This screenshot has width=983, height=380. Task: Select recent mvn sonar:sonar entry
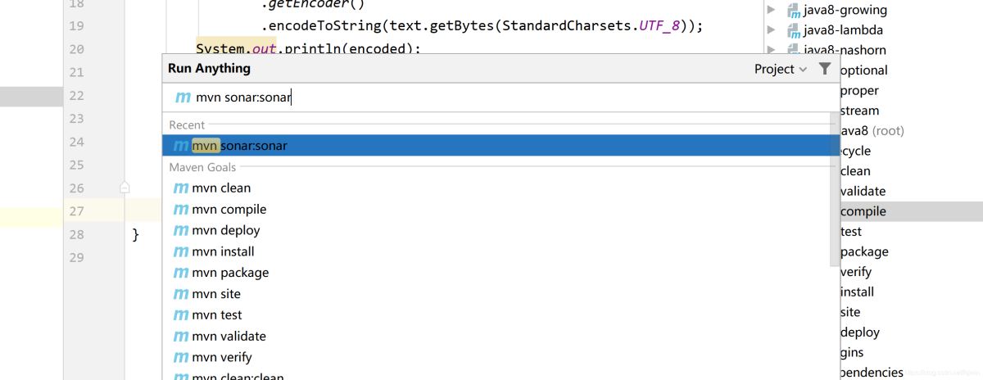coord(239,146)
